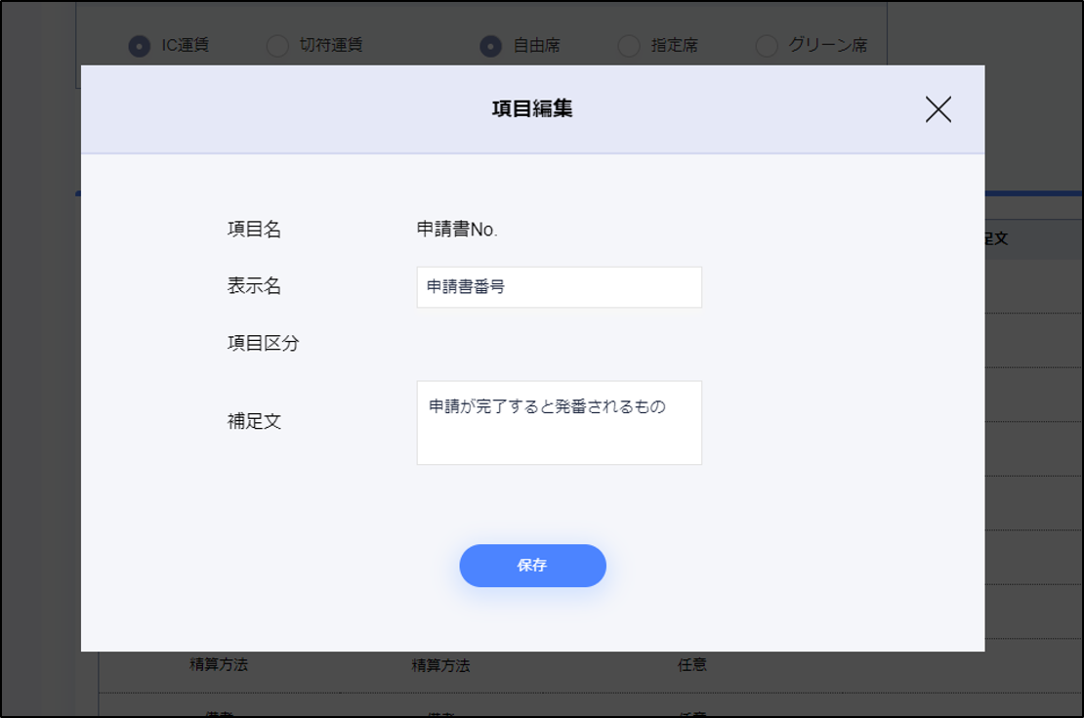Switch seat type to 指定席
The height and width of the screenshot is (718, 1084).
630,46
